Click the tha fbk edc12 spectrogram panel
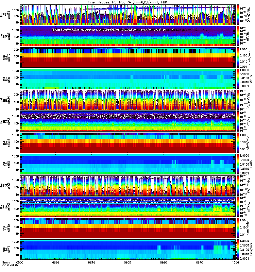 (128, 57)
